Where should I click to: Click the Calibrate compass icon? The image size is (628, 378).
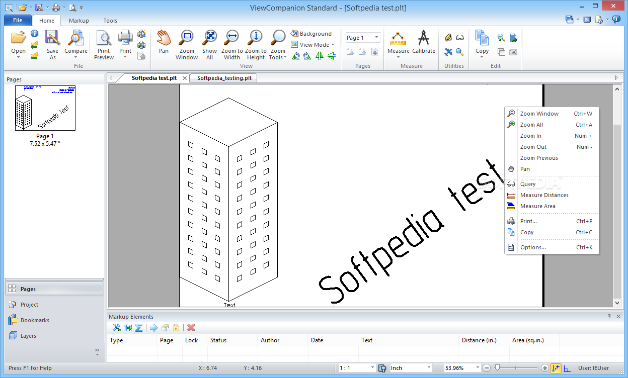point(424,42)
